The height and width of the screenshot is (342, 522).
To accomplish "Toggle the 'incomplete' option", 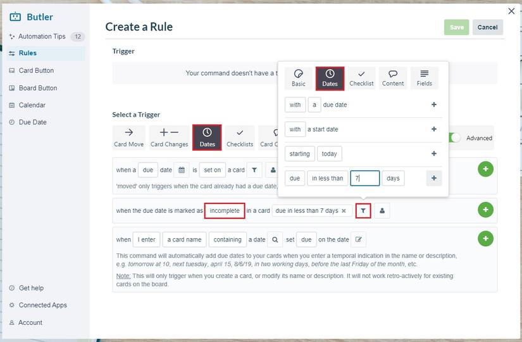I will 225,211.
